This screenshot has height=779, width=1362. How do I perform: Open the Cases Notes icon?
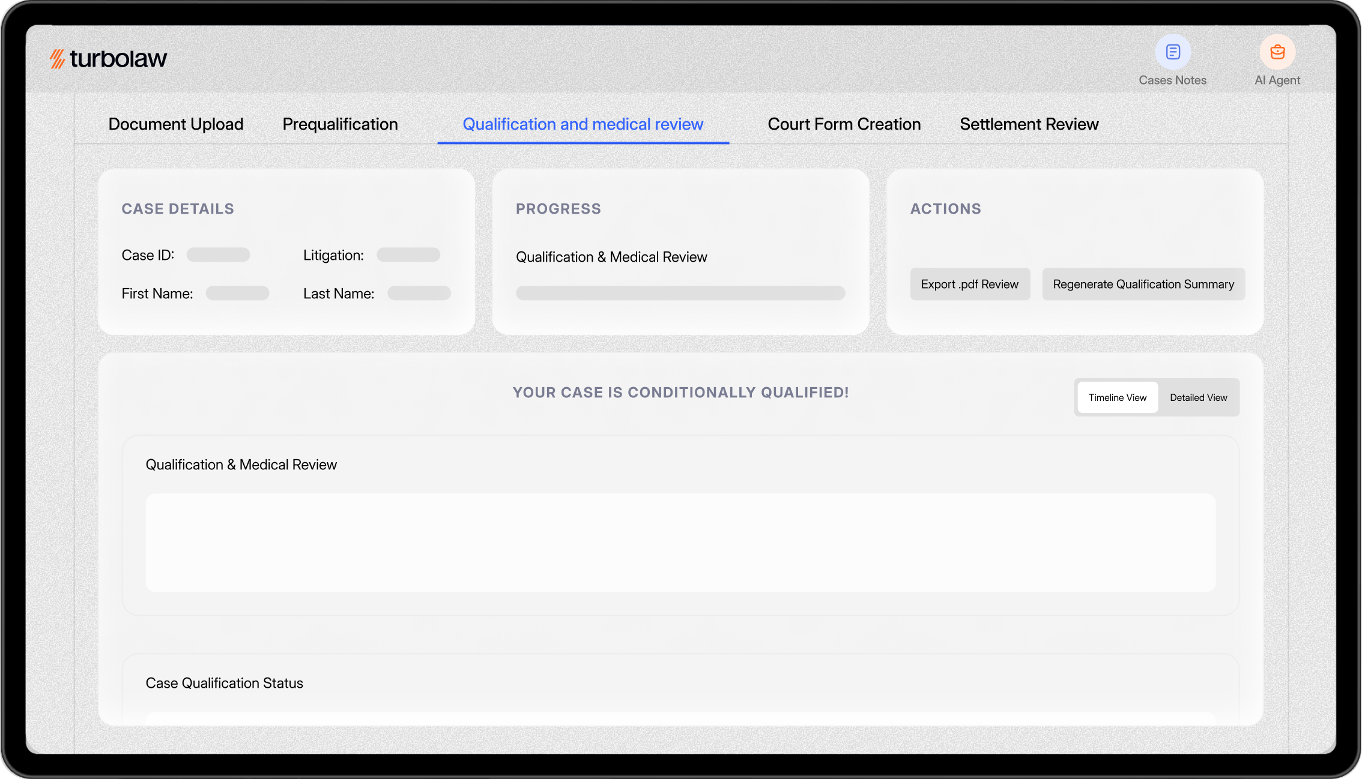[x=1172, y=53]
